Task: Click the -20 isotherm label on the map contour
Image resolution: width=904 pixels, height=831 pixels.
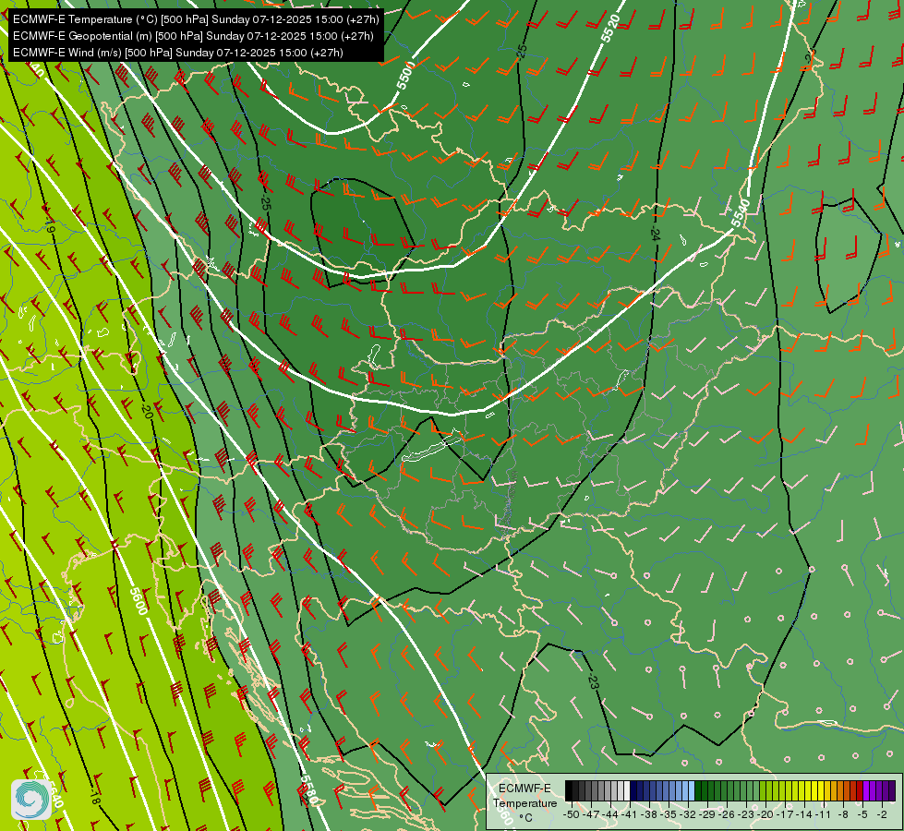Action: (x=146, y=411)
